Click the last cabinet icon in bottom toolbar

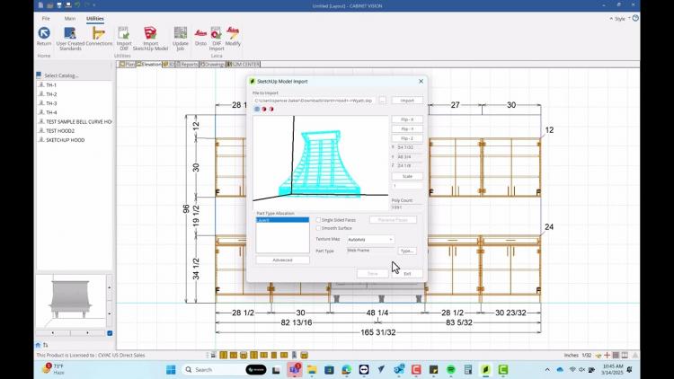pos(304,355)
